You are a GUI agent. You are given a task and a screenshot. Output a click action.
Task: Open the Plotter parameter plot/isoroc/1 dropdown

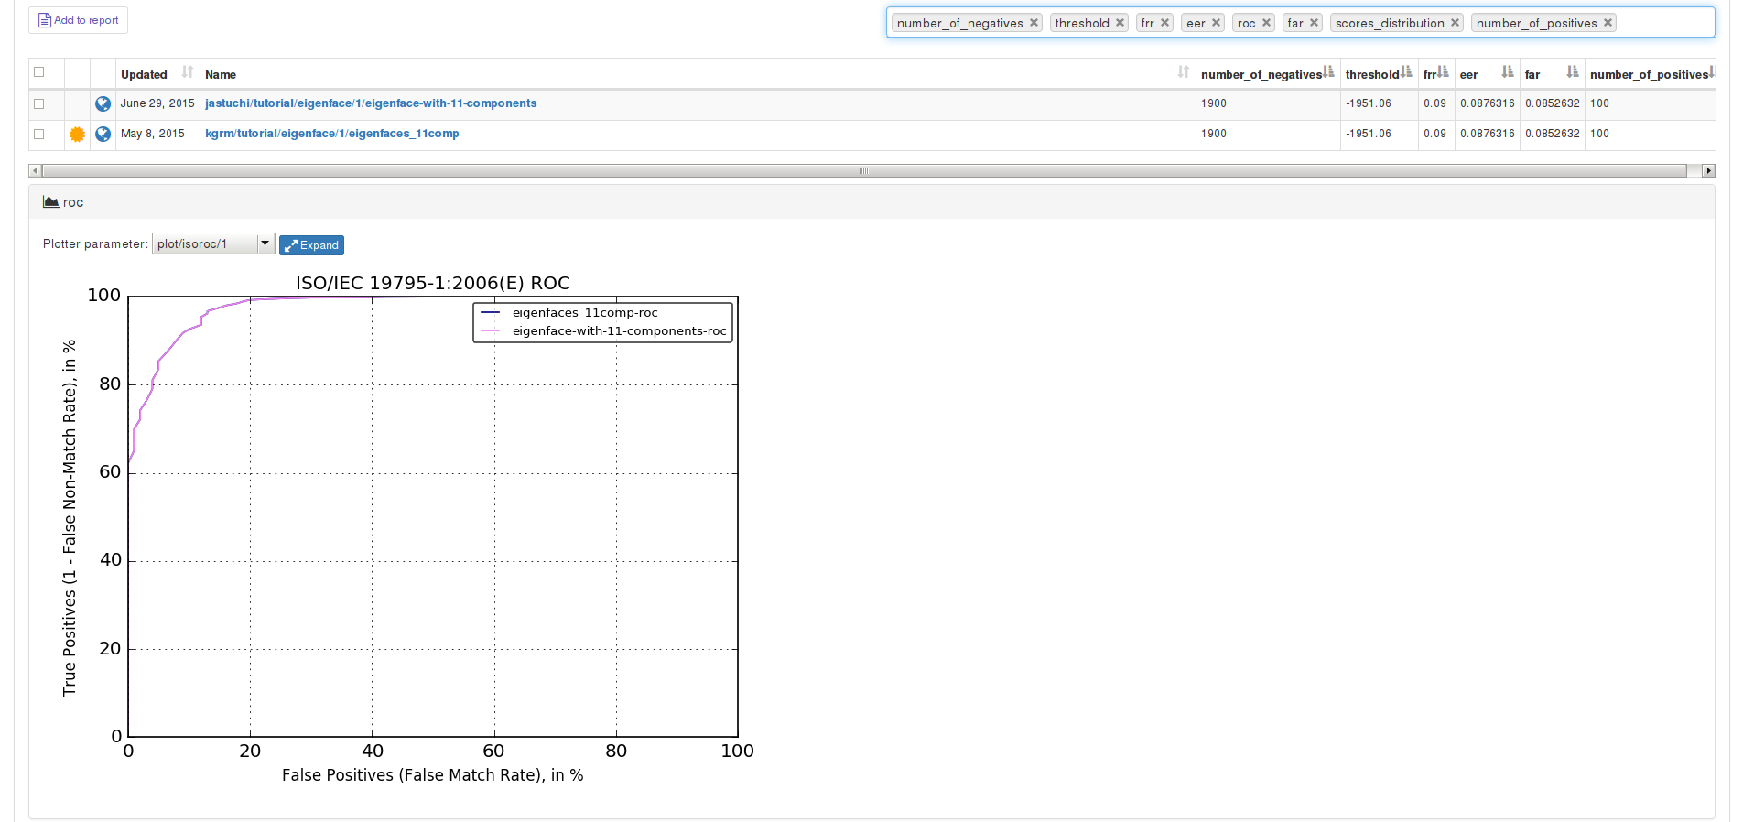pyautogui.click(x=213, y=243)
